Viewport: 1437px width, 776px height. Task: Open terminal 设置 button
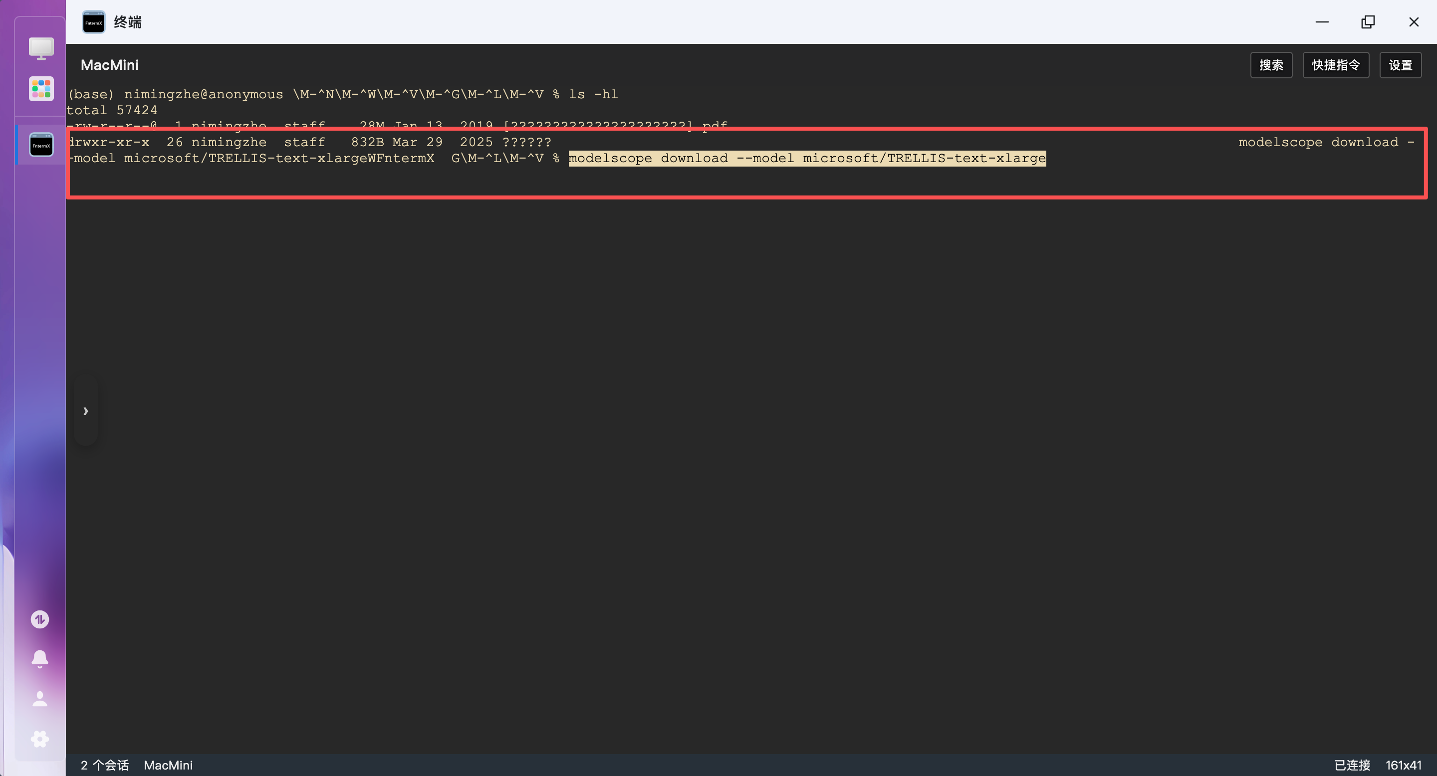1400,65
